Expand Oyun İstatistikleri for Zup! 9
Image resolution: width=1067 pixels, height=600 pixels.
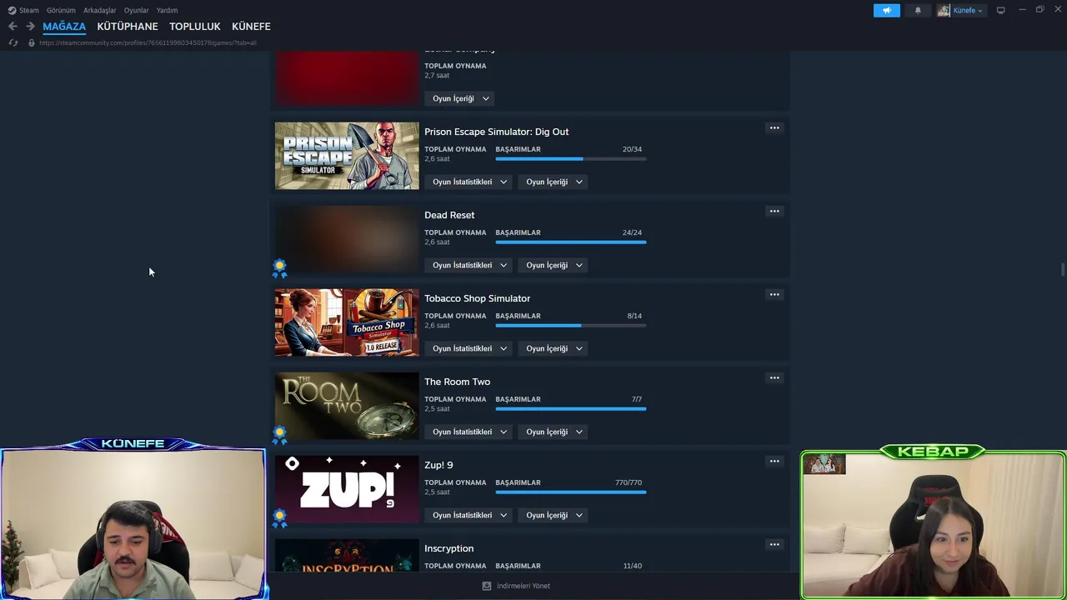tap(470, 515)
